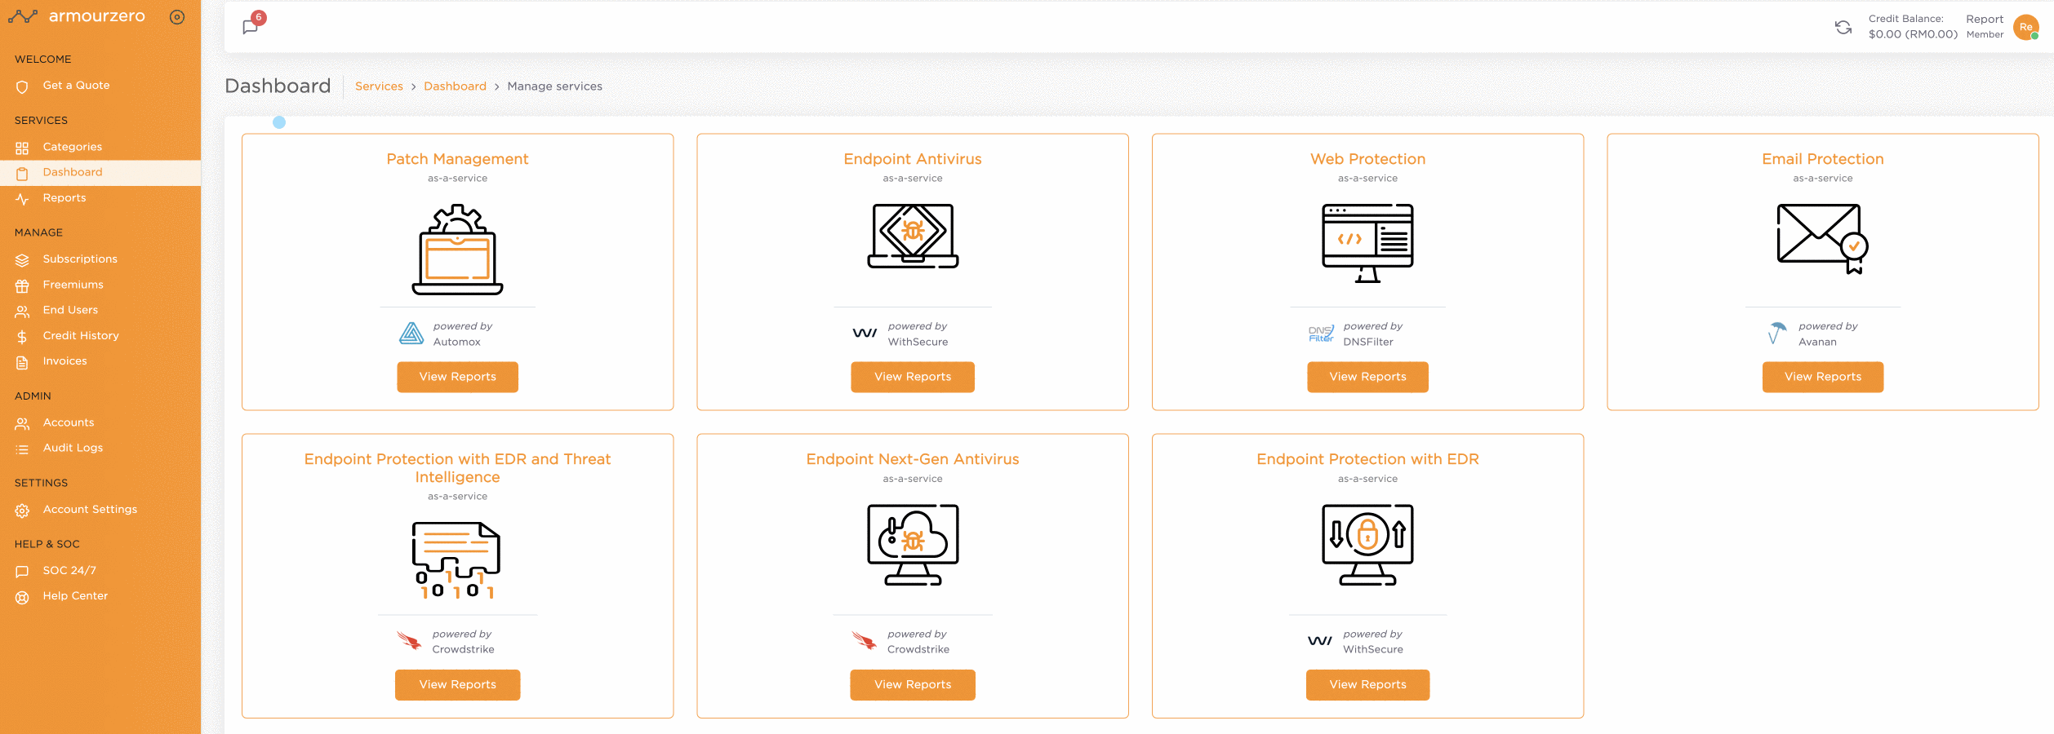Click the armourzero logo icon

tap(23, 16)
